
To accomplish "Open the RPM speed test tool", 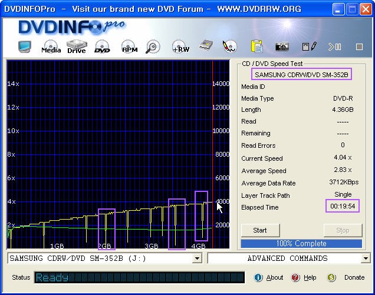I will coord(129,47).
